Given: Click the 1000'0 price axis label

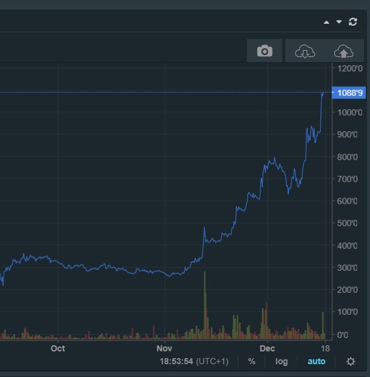Looking at the screenshot, I should click(350, 112).
